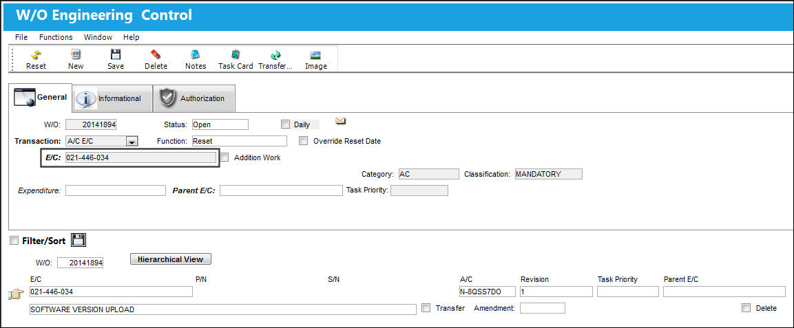
Task: Click the top W/O field 20141894
Action: point(91,125)
